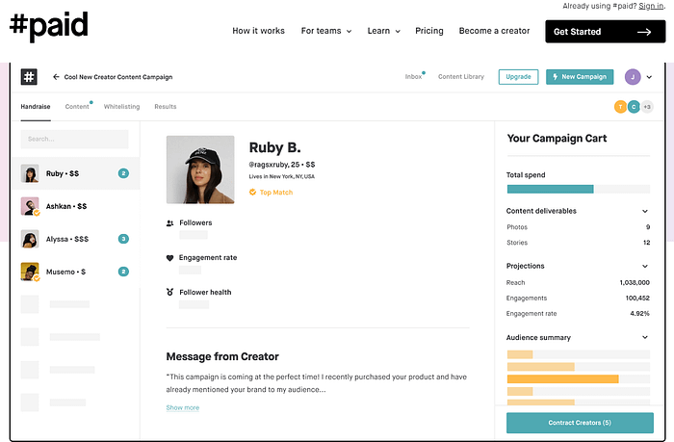Open the Inbox
Screen dimensions: 674x442
pyautogui.click(x=413, y=77)
